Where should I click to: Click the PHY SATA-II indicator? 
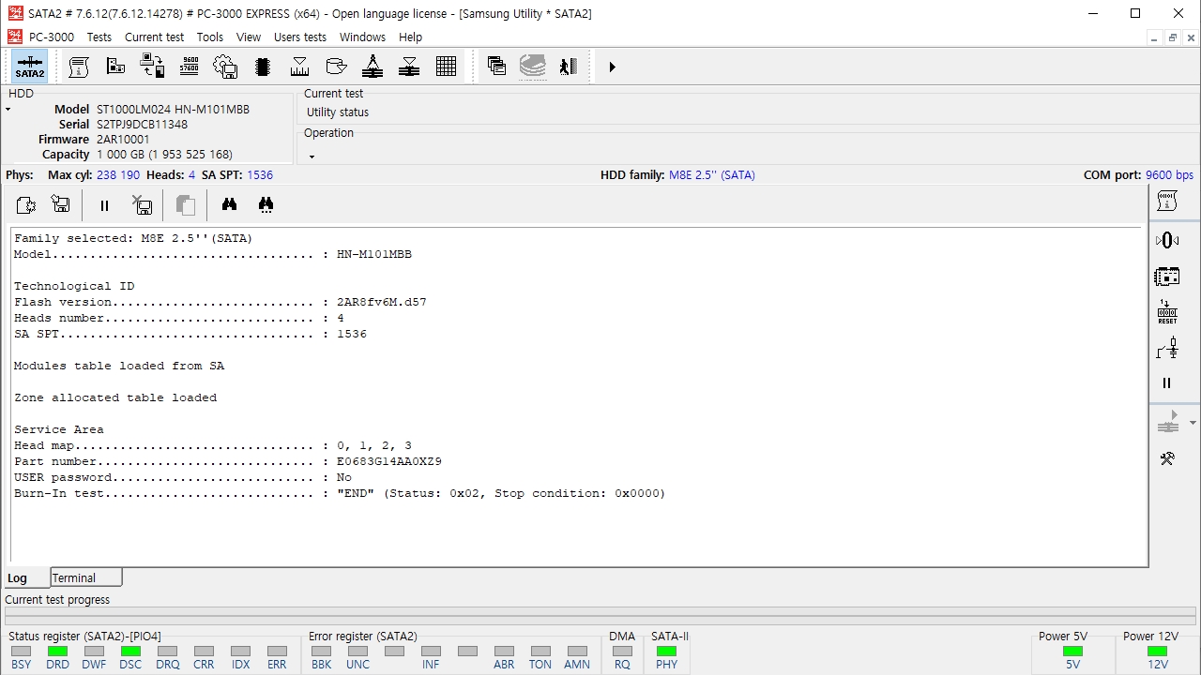(x=666, y=651)
